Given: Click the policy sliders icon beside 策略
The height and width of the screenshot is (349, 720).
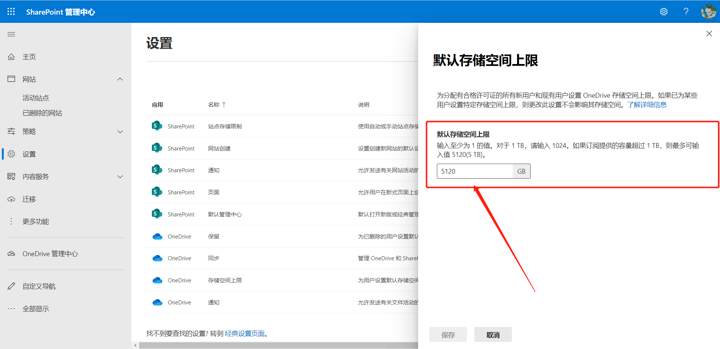Looking at the screenshot, I should (11, 131).
